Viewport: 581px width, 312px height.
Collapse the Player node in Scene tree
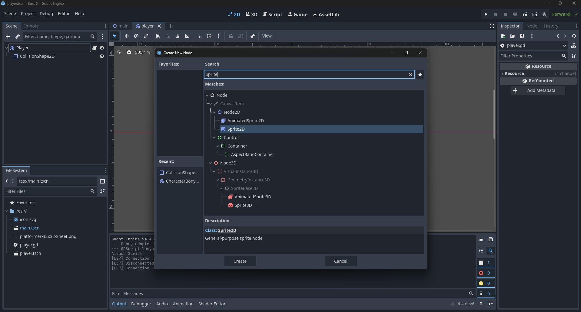[x=7, y=48]
